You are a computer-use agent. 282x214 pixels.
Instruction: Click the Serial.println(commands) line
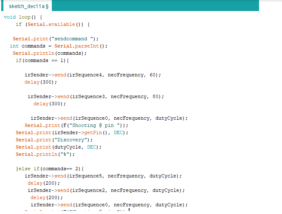tap(49, 53)
